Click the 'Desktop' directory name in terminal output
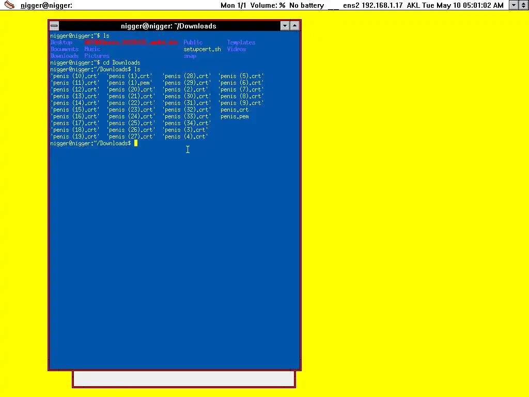 tap(61, 42)
